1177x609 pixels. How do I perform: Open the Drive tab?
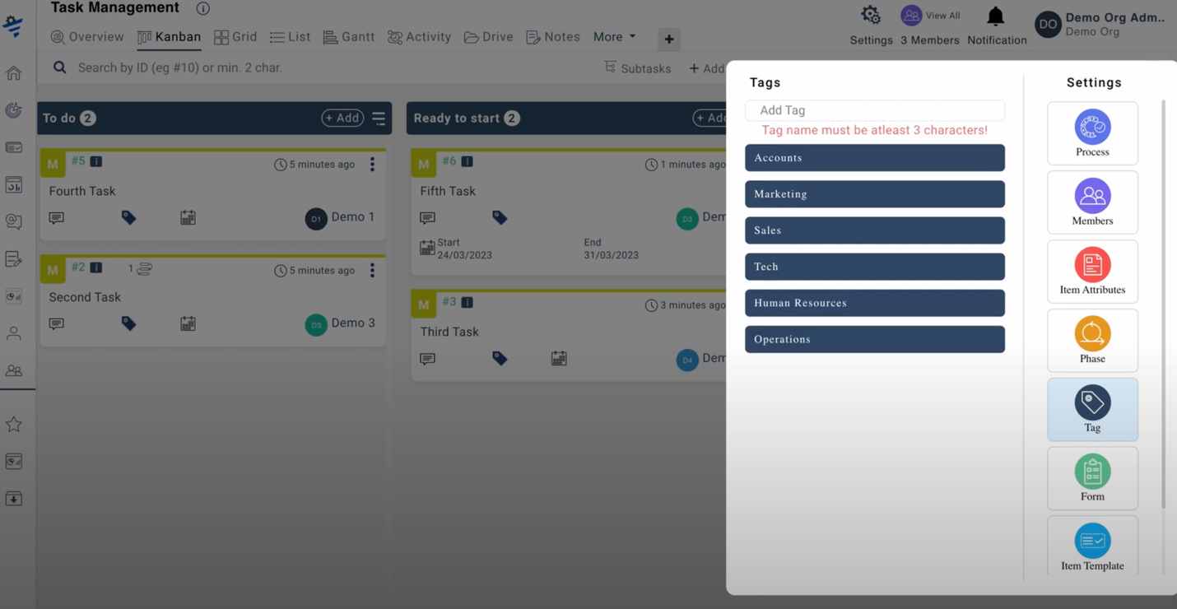click(488, 37)
